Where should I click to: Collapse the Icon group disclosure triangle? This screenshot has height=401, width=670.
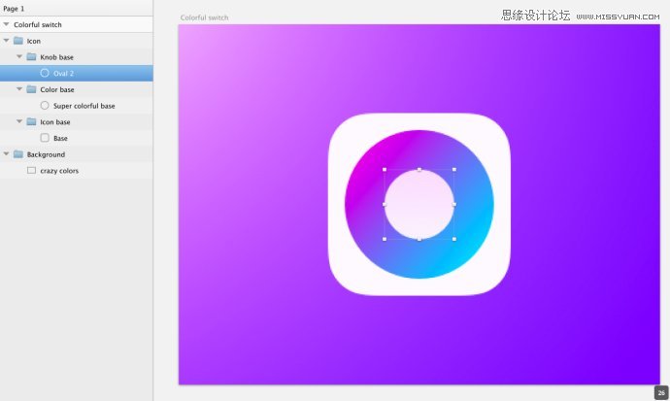(6, 41)
